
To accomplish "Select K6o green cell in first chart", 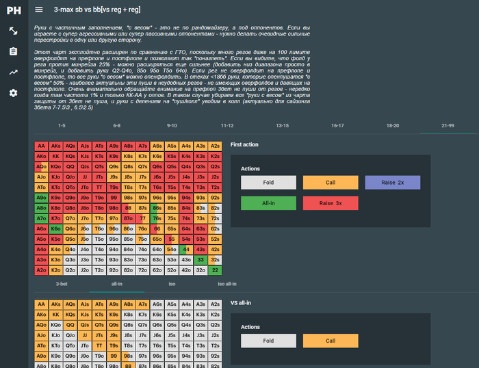I will (56, 228).
